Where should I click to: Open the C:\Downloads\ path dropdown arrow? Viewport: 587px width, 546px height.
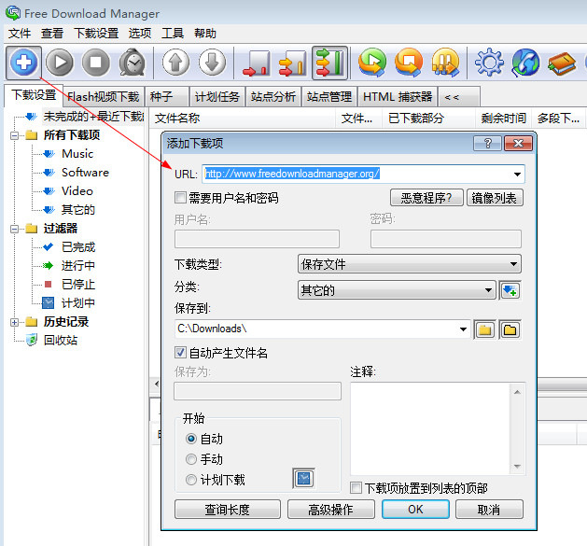click(463, 329)
